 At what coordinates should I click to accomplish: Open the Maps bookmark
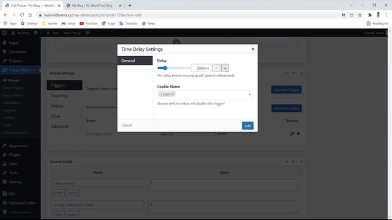pos(108,23)
